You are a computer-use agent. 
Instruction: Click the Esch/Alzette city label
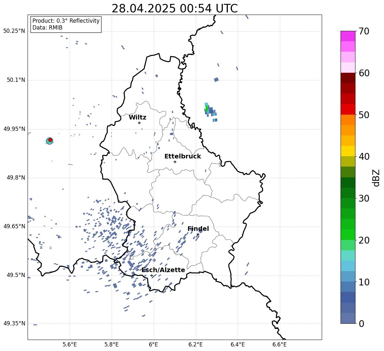click(x=163, y=270)
